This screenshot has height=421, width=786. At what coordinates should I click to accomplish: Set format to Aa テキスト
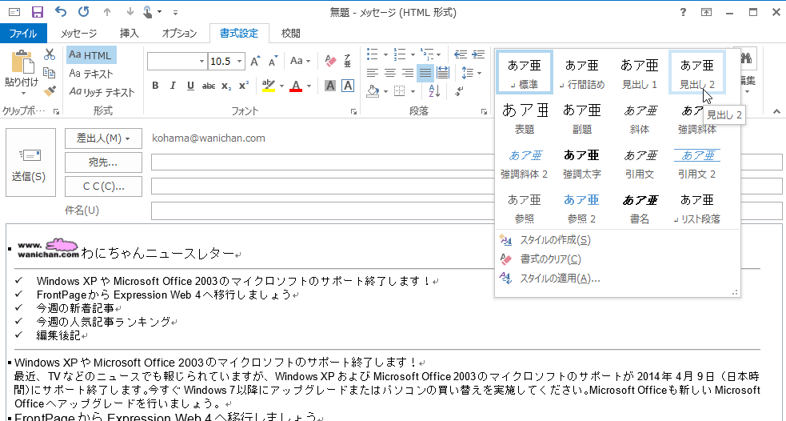click(x=91, y=74)
